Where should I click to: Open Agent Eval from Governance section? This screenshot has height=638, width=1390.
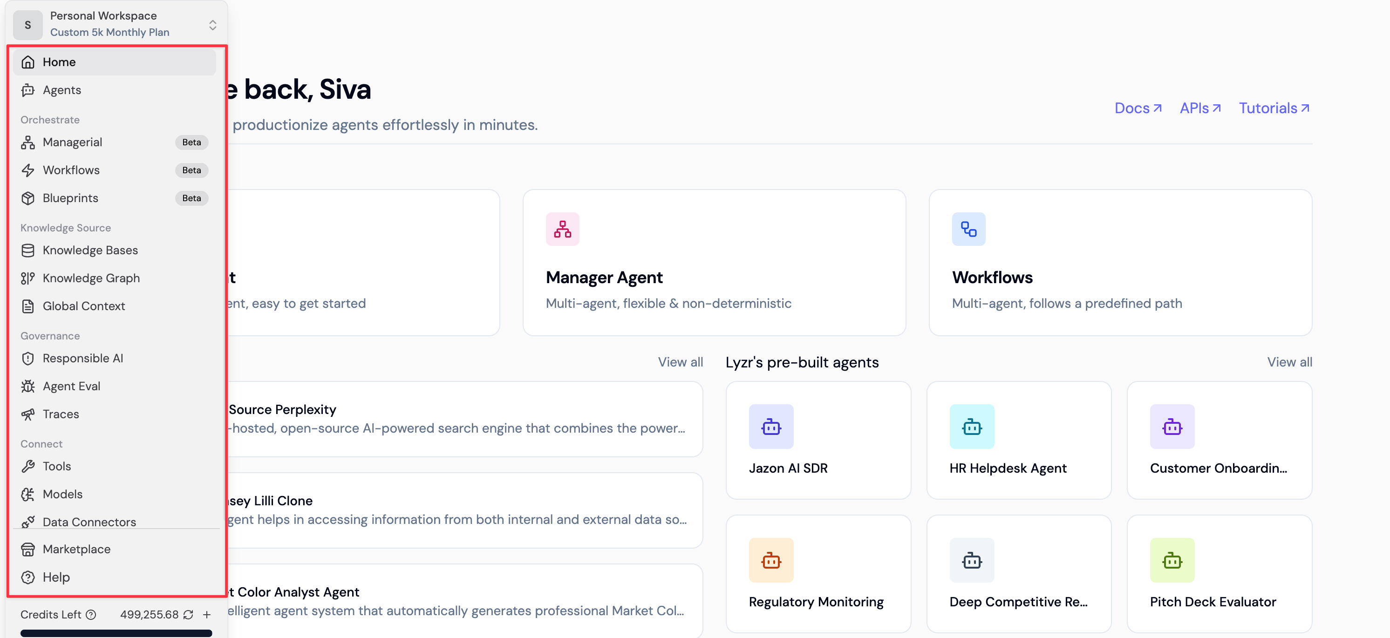coord(71,387)
